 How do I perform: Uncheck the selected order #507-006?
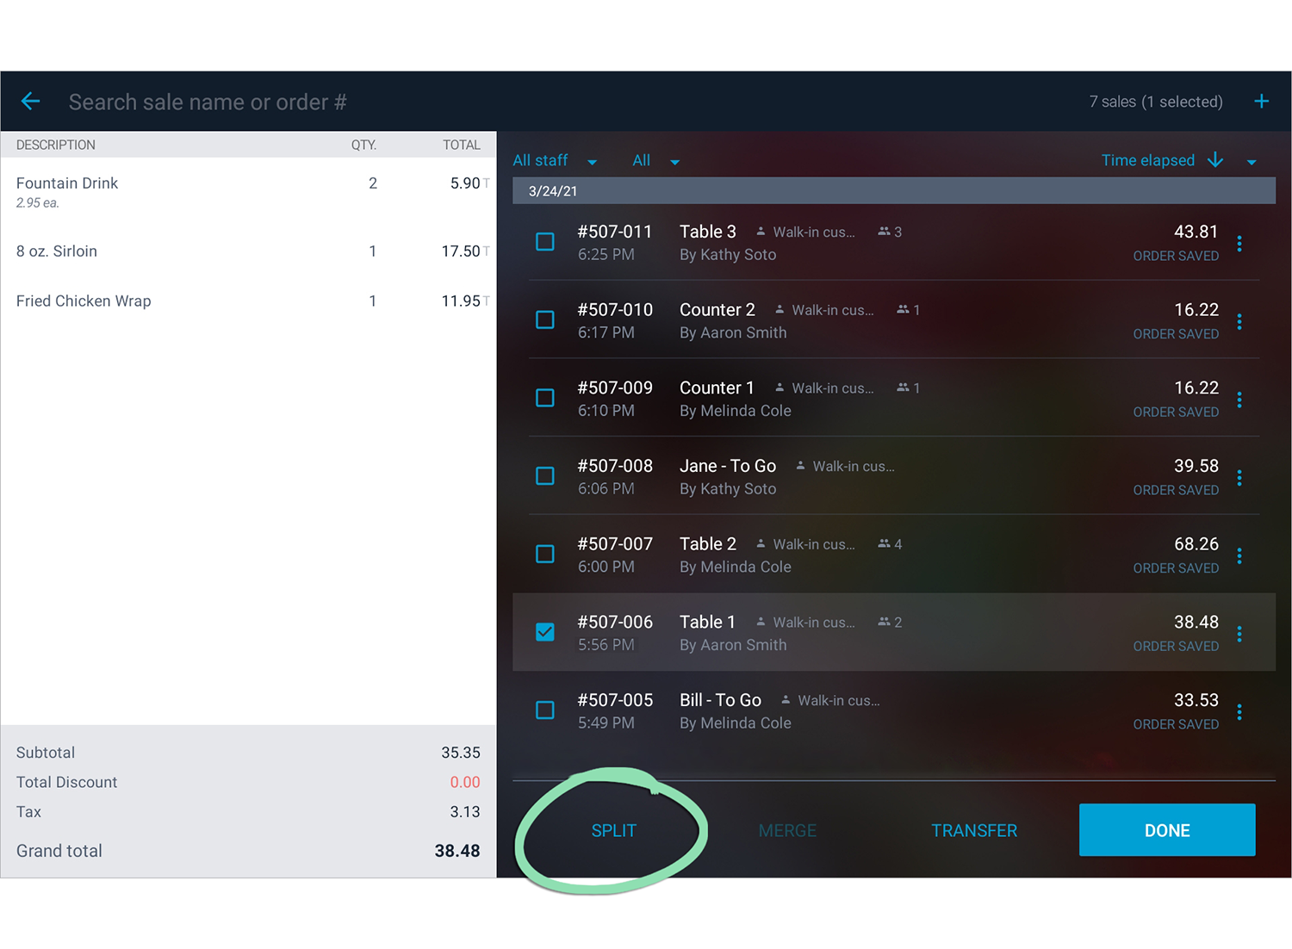(545, 632)
